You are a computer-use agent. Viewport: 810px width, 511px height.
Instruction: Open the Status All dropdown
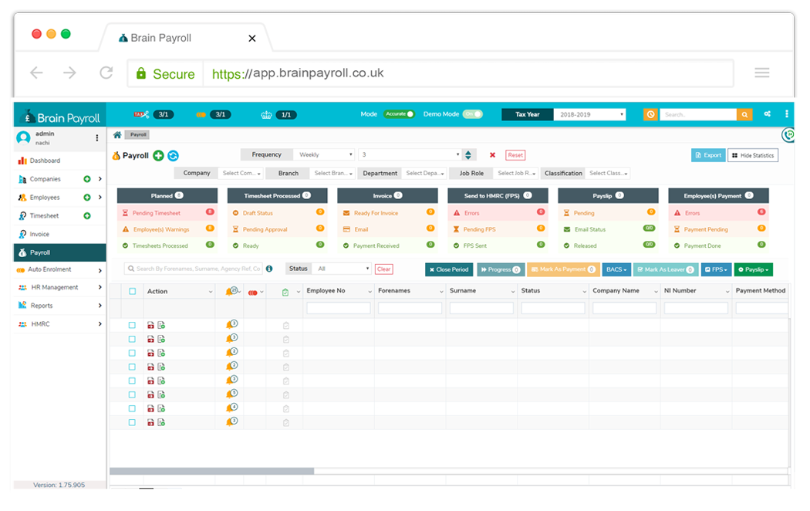pyautogui.click(x=342, y=269)
